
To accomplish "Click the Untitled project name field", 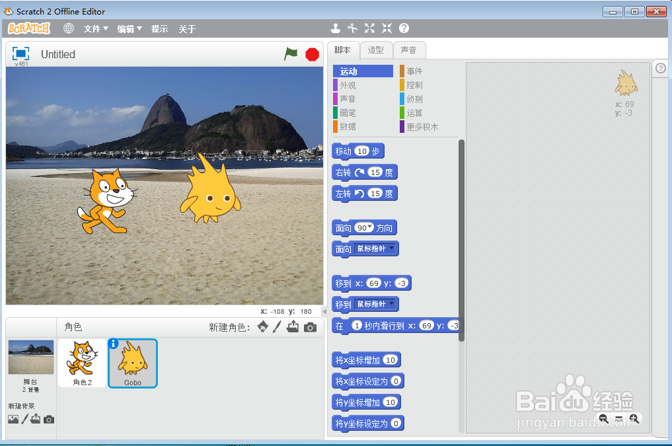I will [x=58, y=54].
